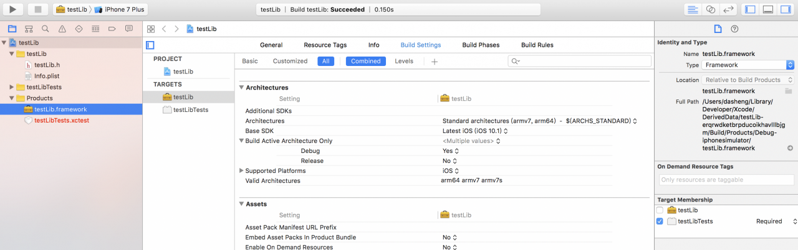Screen dimensions: 798x250
Task: Change Debug active architecture value
Action: click(451, 150)
